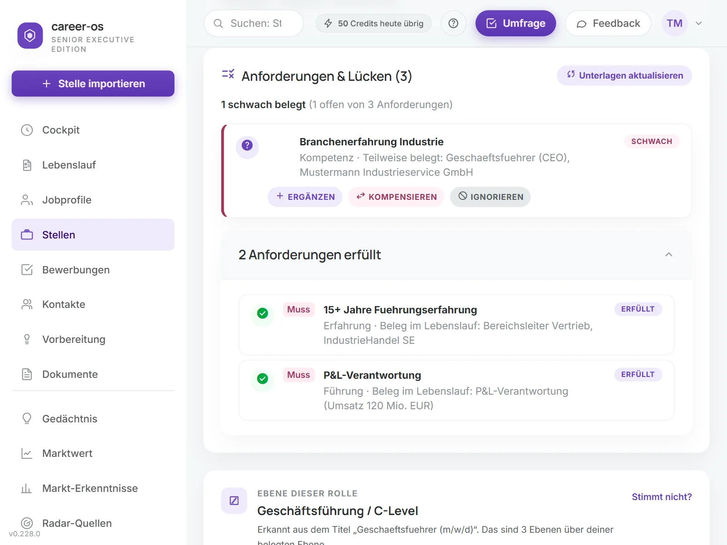The height and width of the screenshot is (545, 727).
Task: Click Geschäftsführung / C-Level heading
Action: [x=338, y=511]
